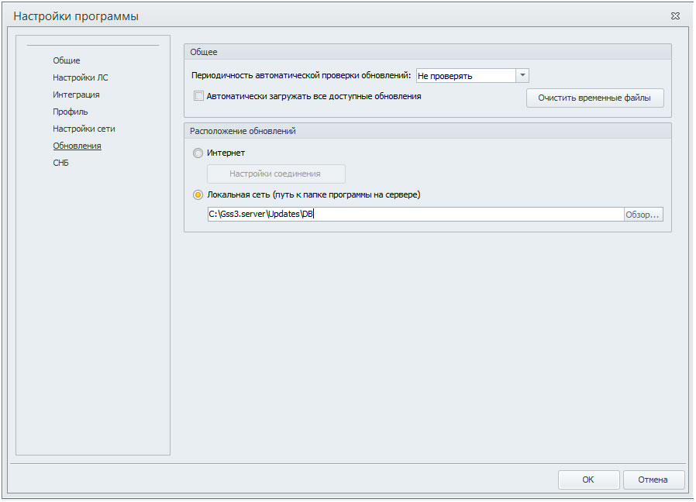Screen dimensions: 696x502
Task: Open the СНБ section
Action: pyautogui.click(x=60, y=163)
